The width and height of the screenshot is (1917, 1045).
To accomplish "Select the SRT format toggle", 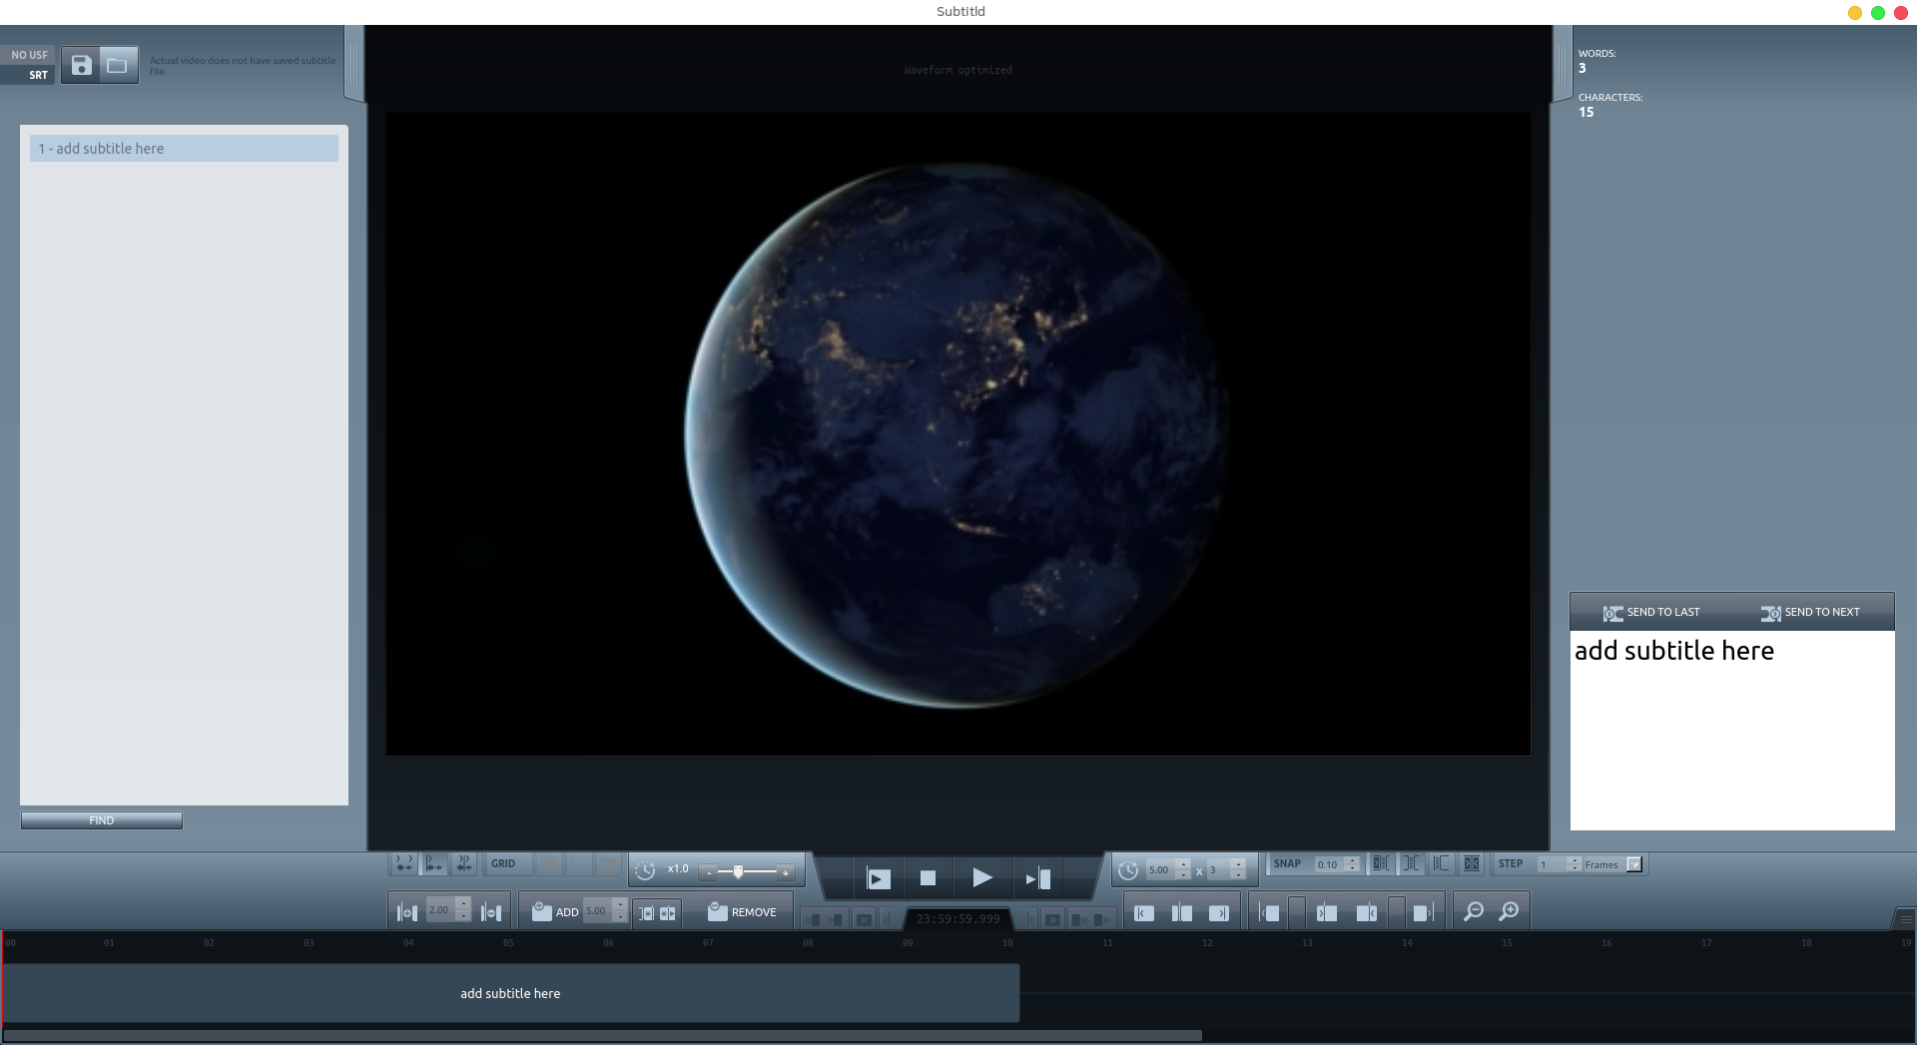I will pos(38,75).
